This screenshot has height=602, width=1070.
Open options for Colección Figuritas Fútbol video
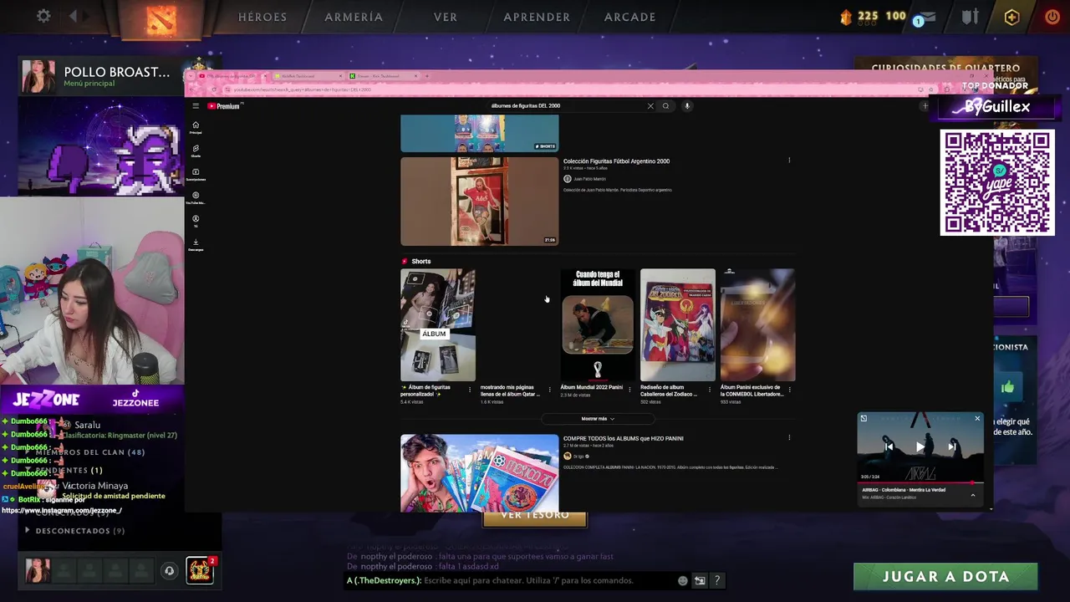(x=789, y=161)
